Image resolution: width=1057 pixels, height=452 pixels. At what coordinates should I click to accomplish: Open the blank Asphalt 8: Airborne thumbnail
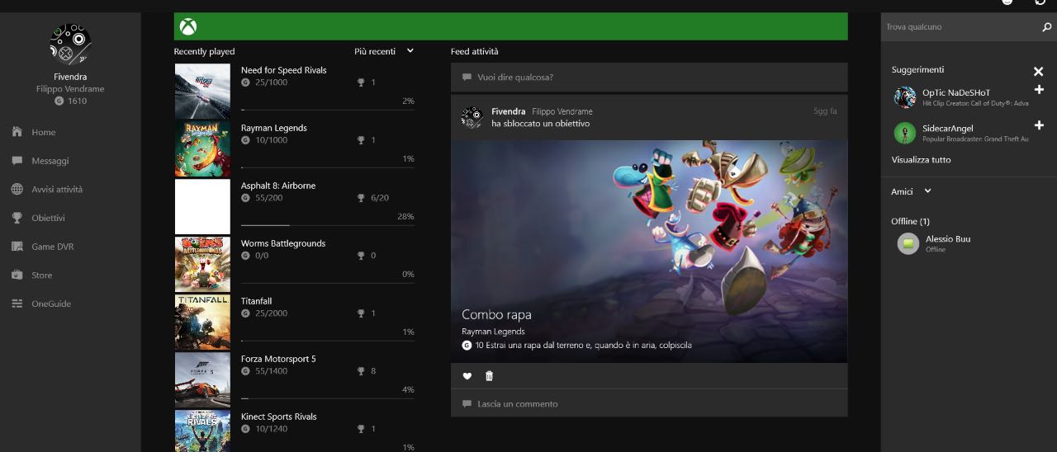202,206
